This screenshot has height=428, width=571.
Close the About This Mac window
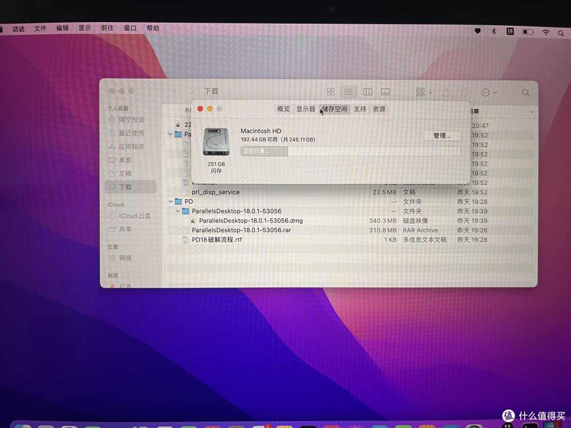(200, 109)
